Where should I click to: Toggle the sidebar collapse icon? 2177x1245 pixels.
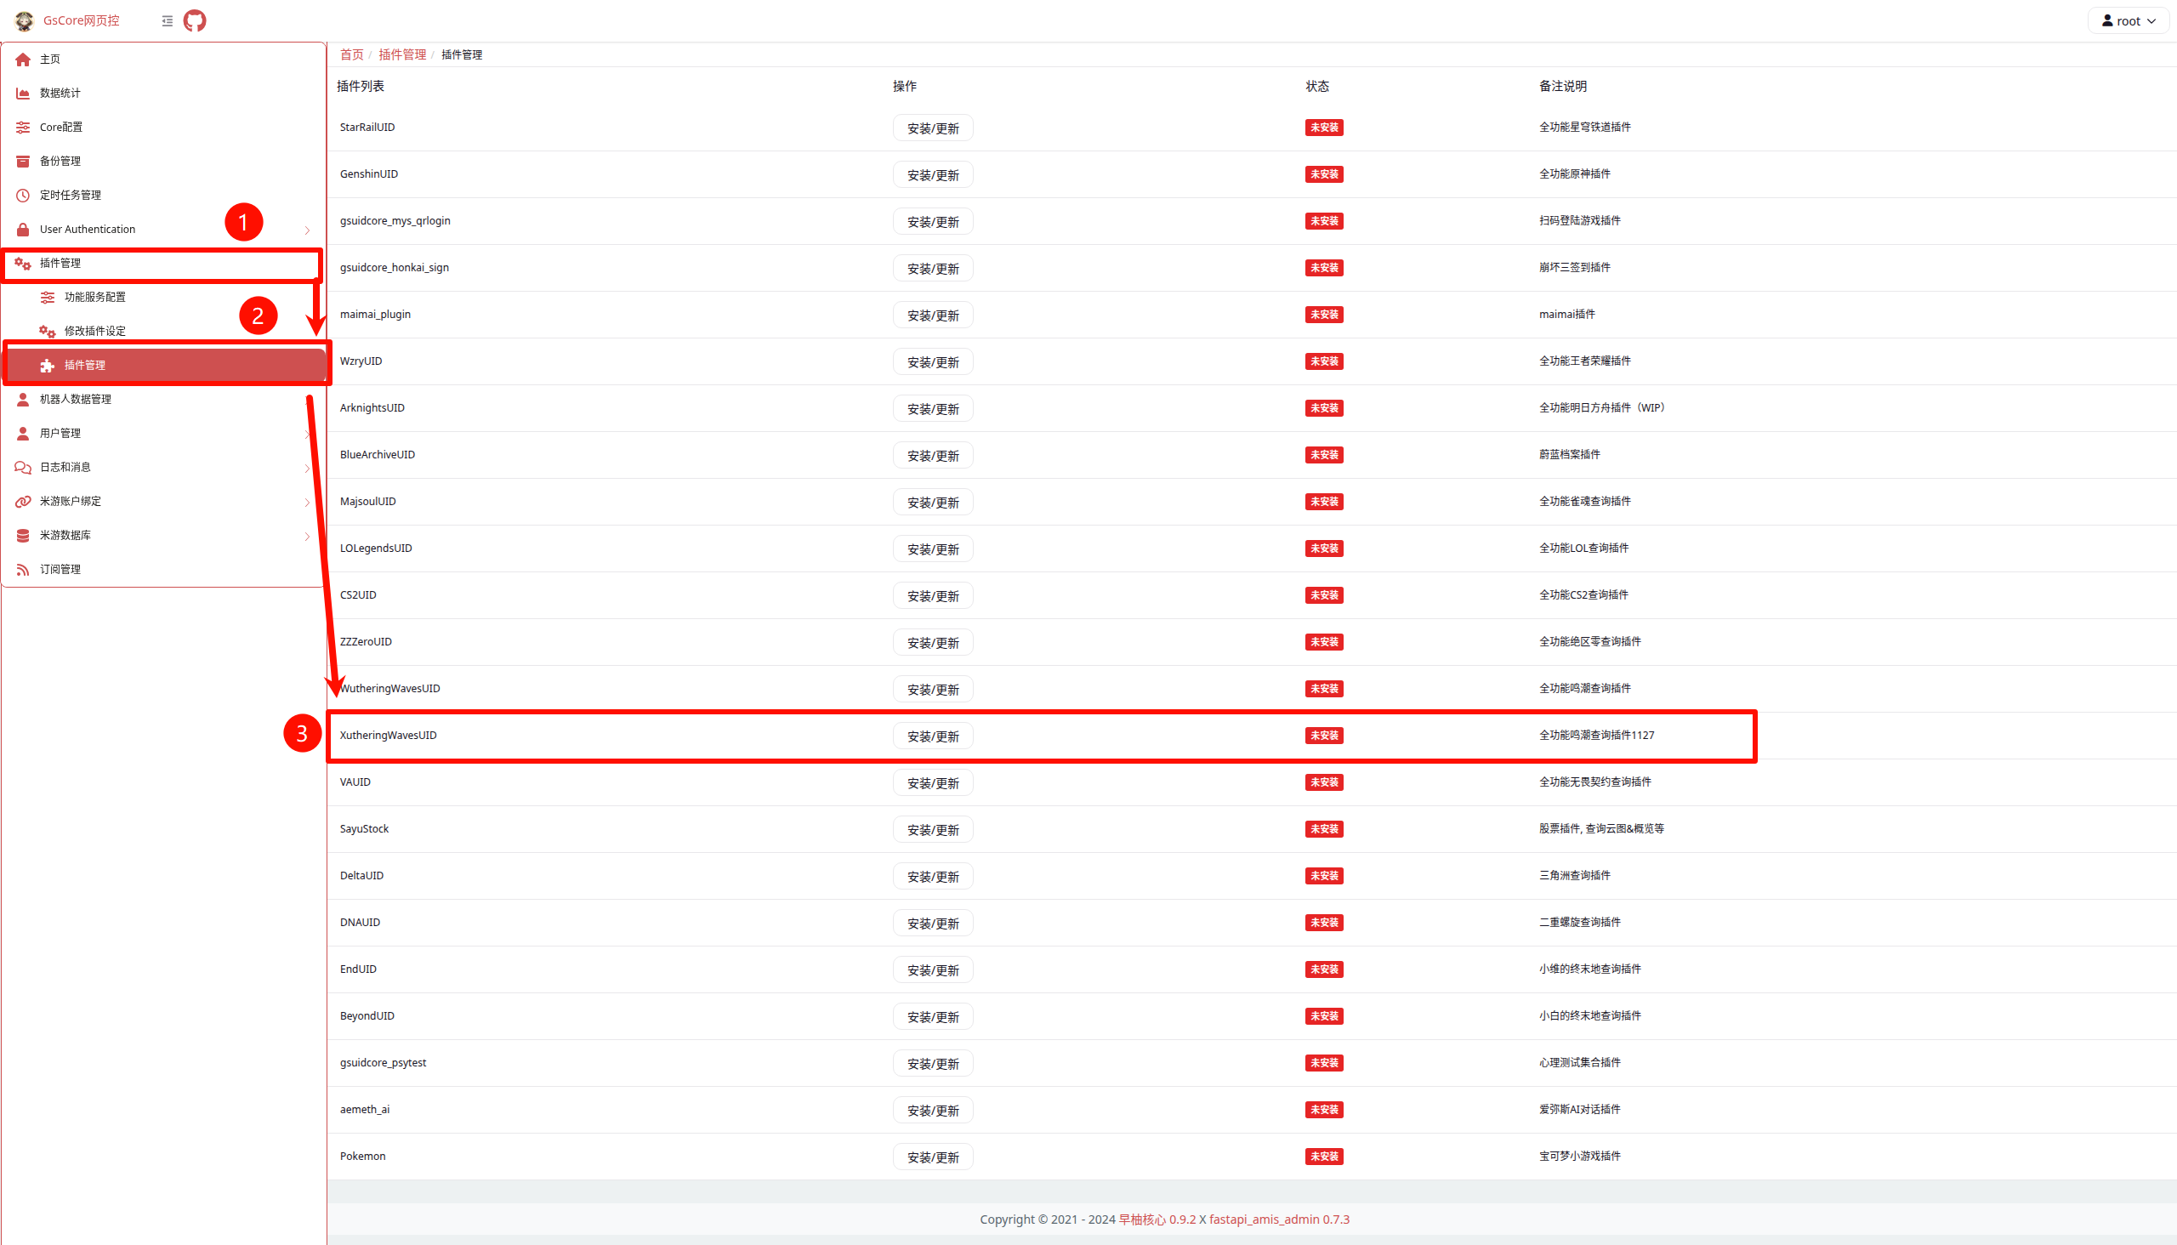point(167,20)
